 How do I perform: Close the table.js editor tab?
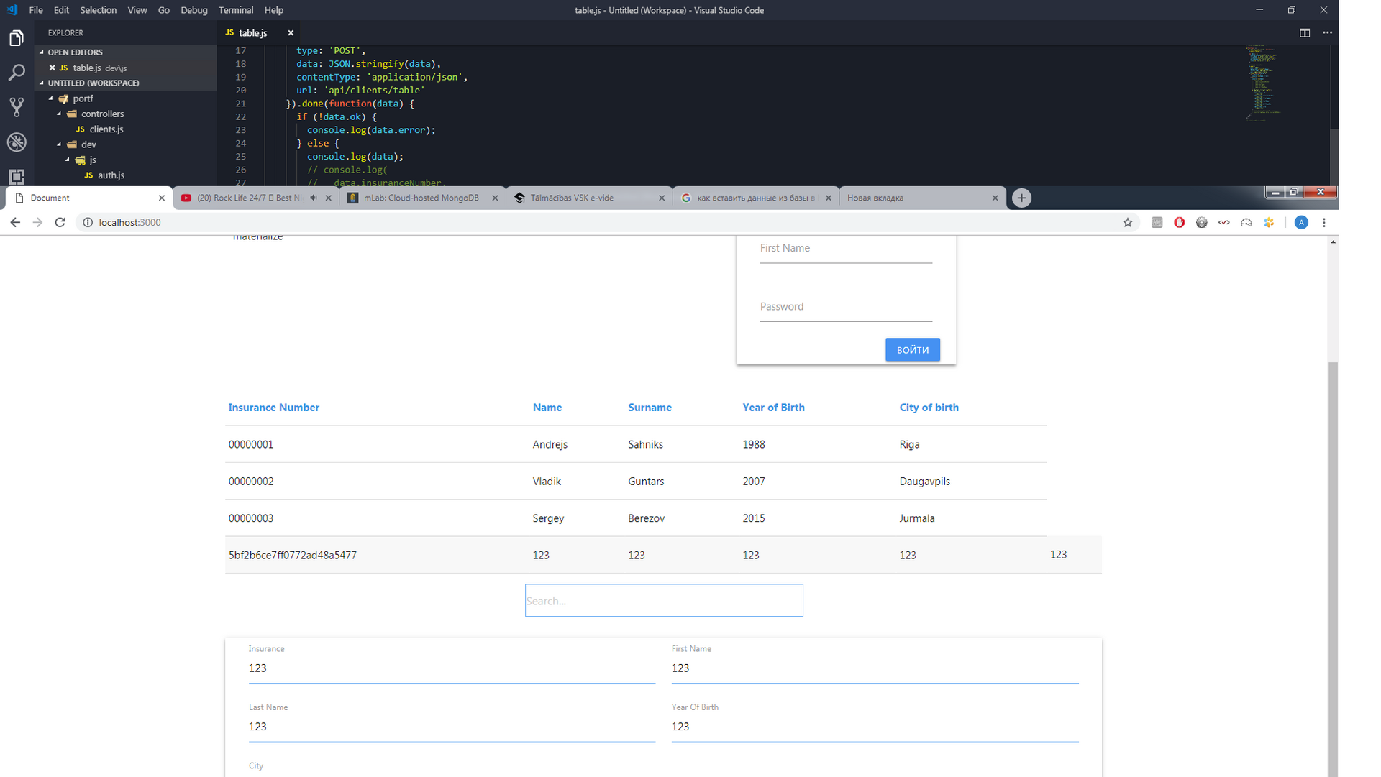click(x=291, y=32)
